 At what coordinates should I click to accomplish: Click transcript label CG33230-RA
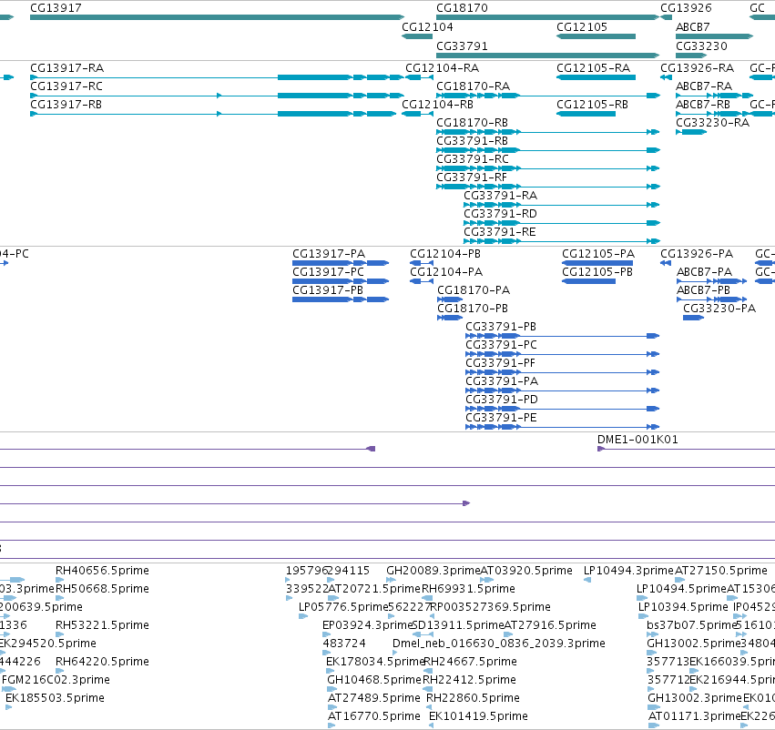713,123
